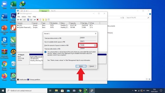Click the magnifier icon in Search This PC box
Image resolution: width=165 pixels, height=93 pixels.
point(148,18)
